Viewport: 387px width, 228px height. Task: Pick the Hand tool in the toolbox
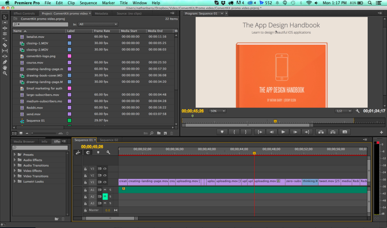point(5,68)
